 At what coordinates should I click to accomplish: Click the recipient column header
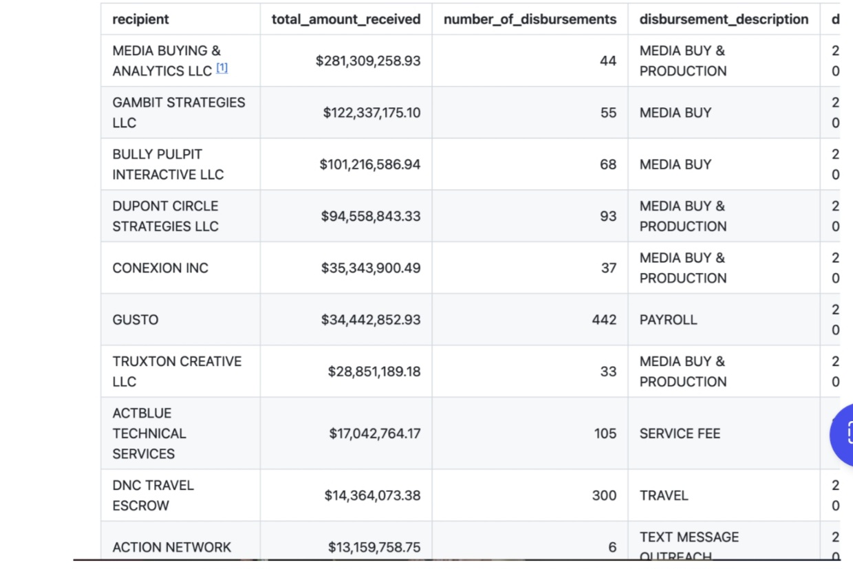pos(141,19)
